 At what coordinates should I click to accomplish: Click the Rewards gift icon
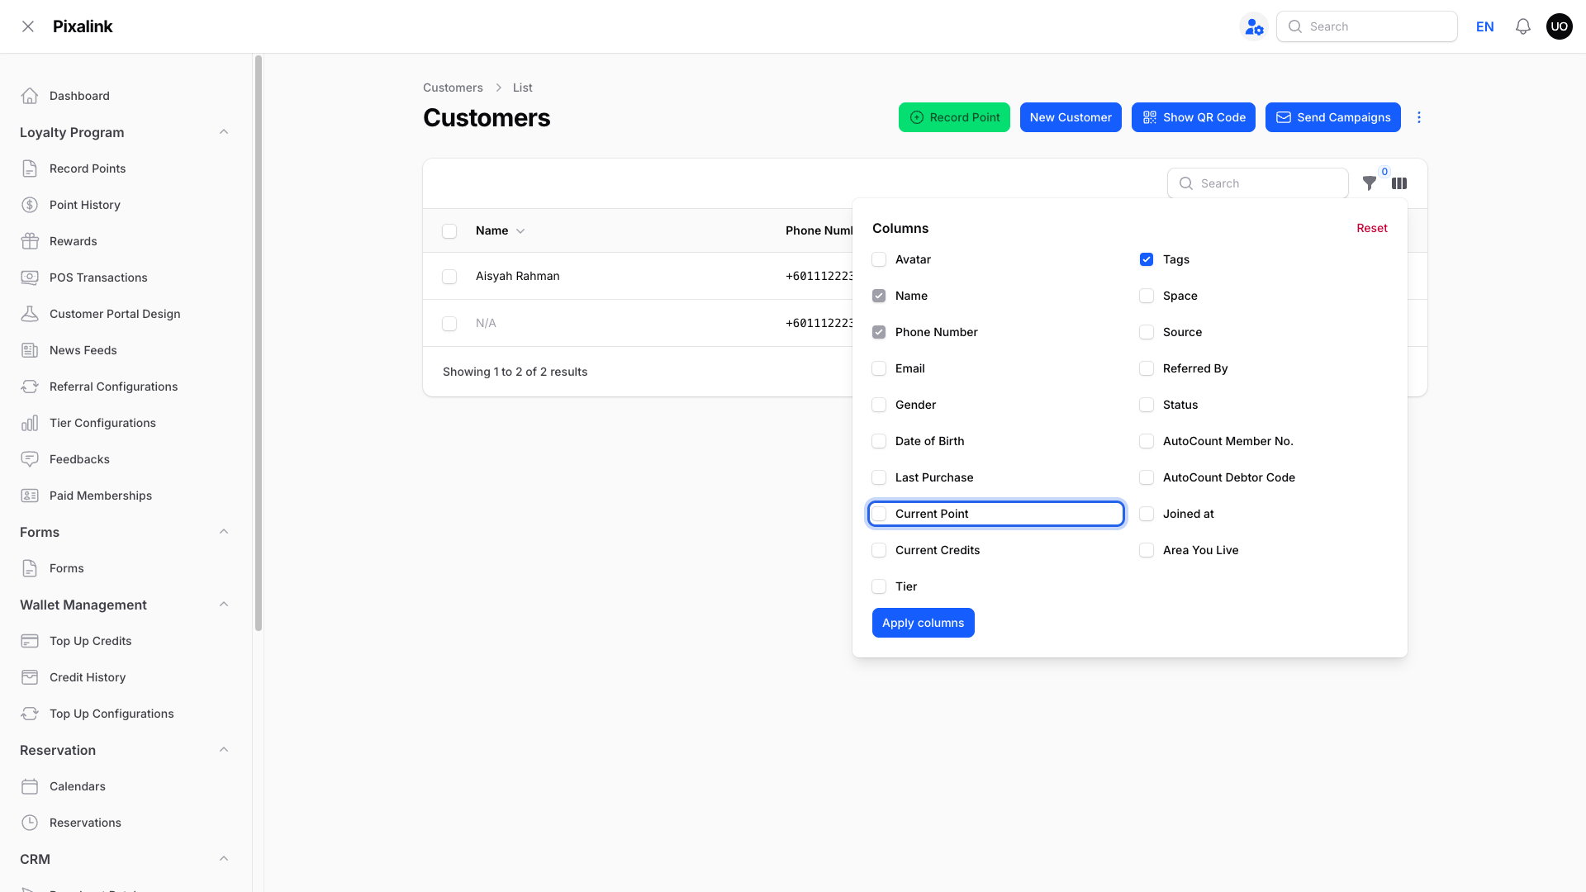pos(30,241)
